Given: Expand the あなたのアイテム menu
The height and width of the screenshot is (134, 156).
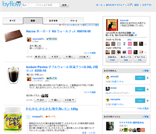Looking at the screenshot, I should click(x=115, y=5).
